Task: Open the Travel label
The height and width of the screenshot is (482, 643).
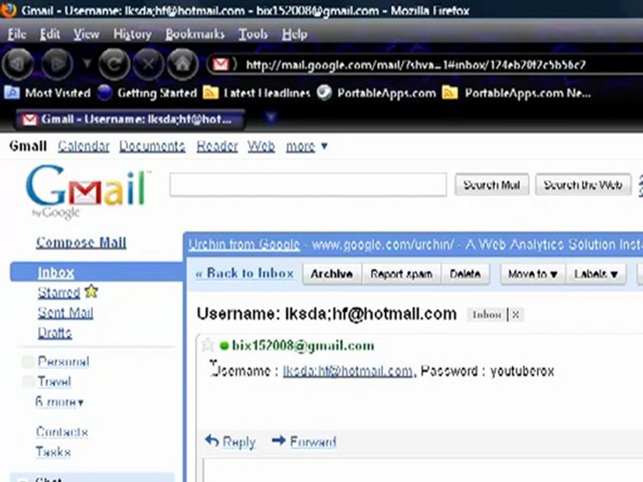Action: [54, 382]
